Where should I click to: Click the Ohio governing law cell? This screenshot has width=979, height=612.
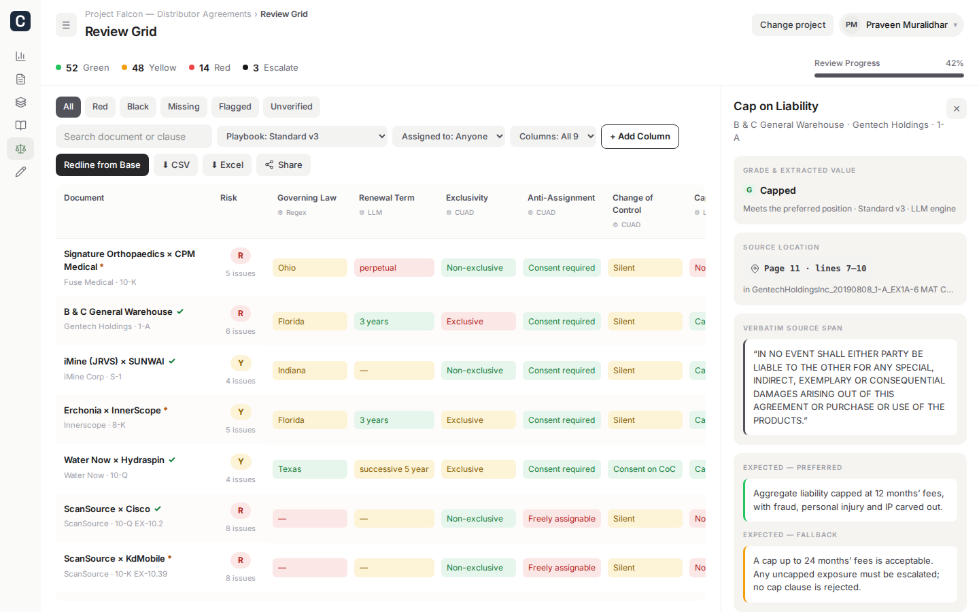pyautogui.click(x=310, y=268)
